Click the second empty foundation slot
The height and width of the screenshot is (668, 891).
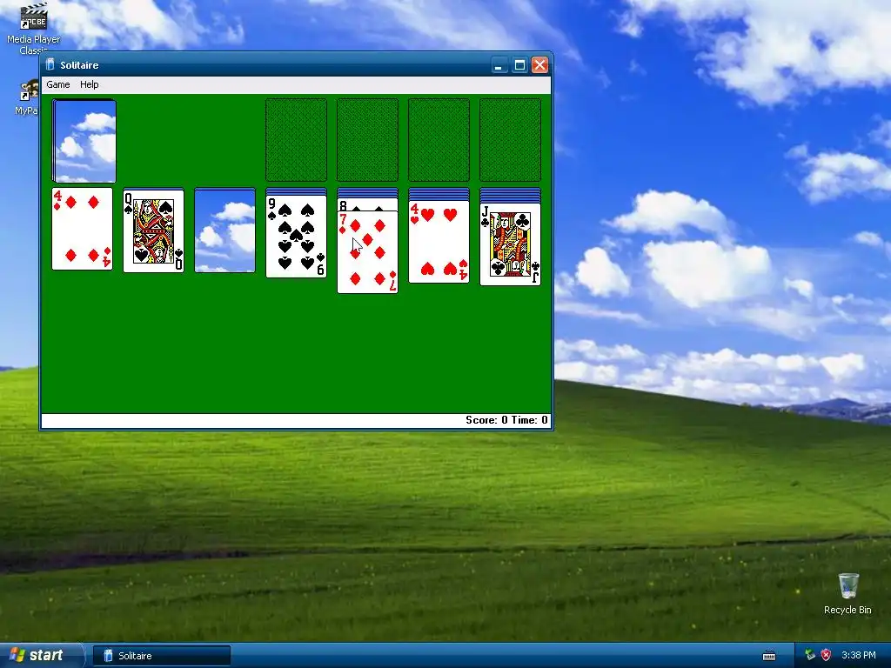368,140
